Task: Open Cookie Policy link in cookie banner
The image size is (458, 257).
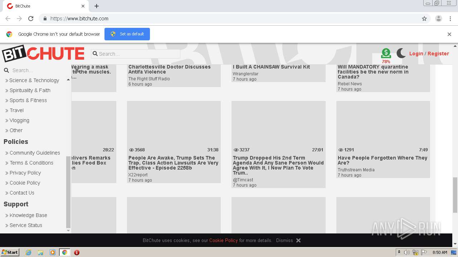Action: pos(224,241)
